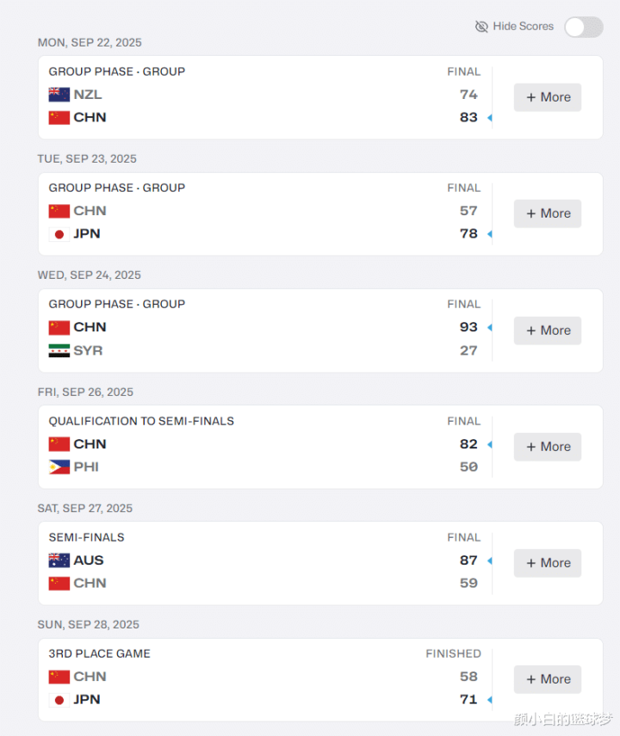Image resolution: width=620 pixels, height=736 pixels.
Task: Expand More for CHN vs SYR game
Action: (548, 331)
